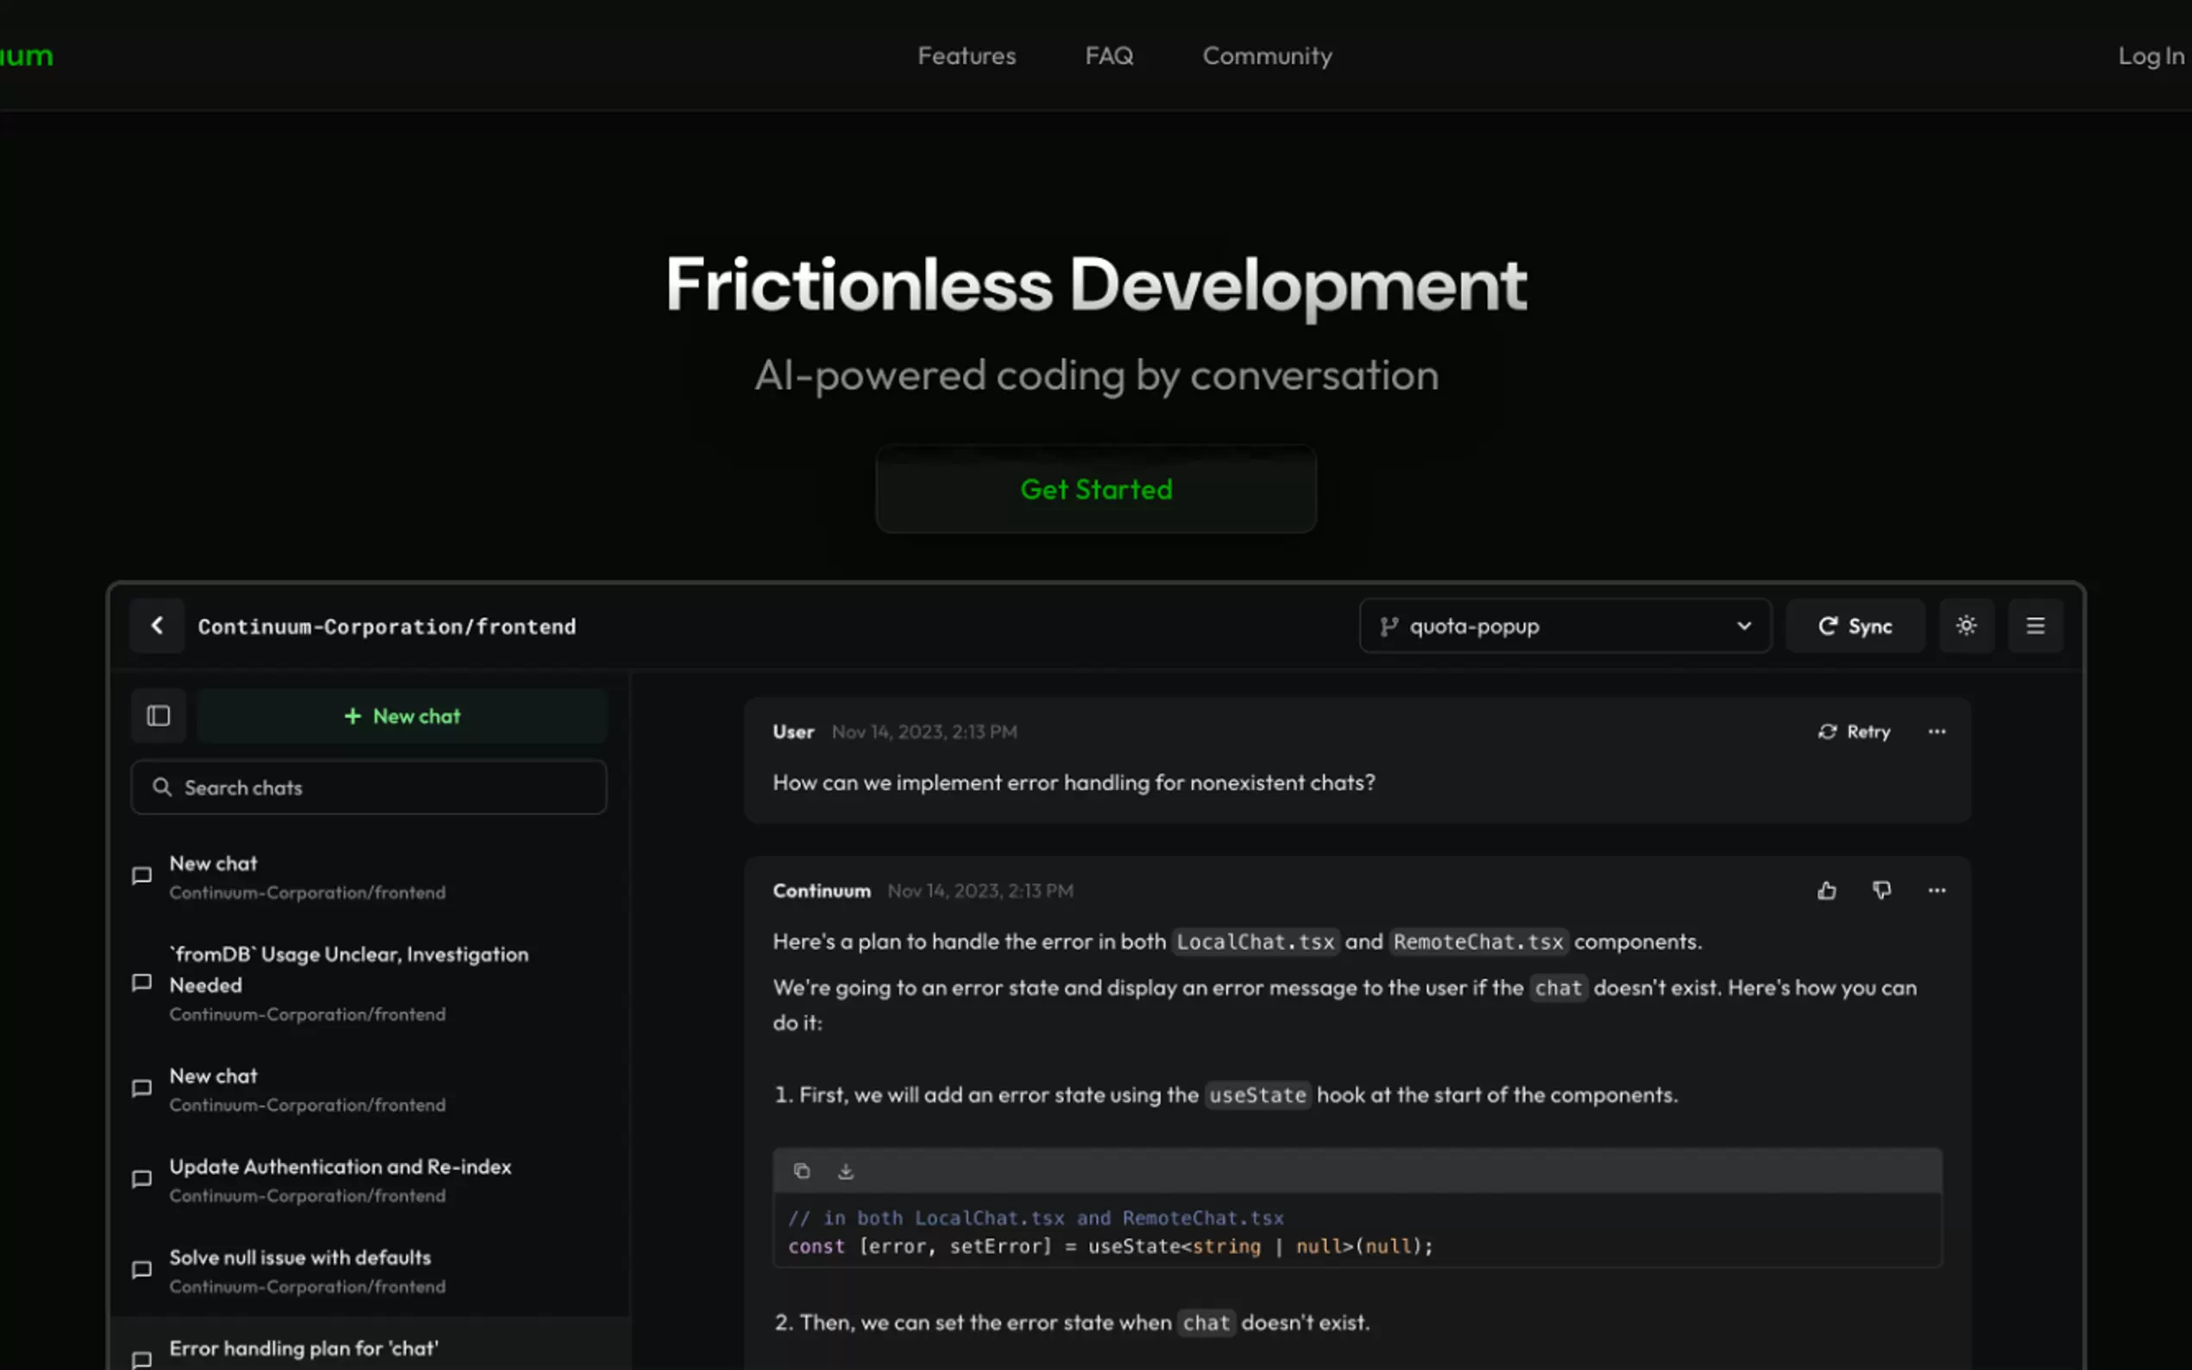Click the chat icon beside fromDB Usage Unclear
The height and width of the screenshot is (1370, 2192).
tap(142, 984)
